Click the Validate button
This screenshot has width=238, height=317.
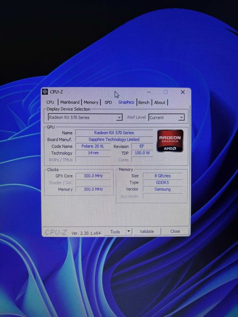click(x=147, y=231)
